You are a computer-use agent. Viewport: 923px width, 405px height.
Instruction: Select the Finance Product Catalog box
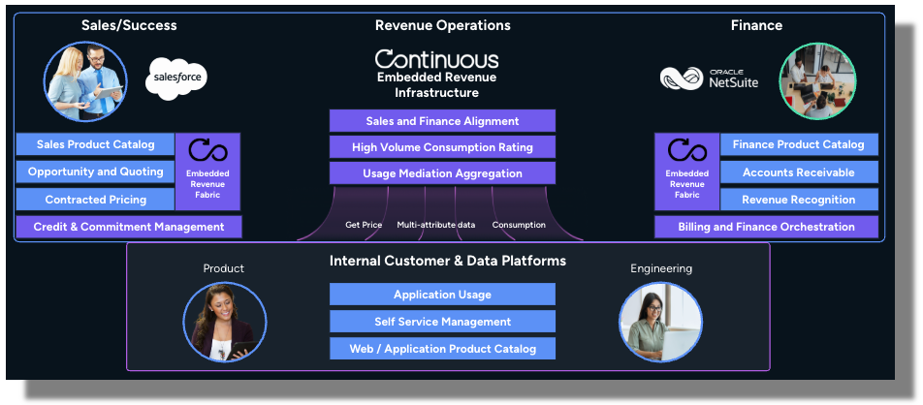pos(799,144)
